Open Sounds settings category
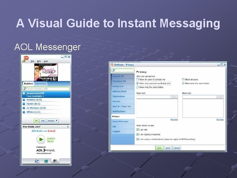 point(123,101)
